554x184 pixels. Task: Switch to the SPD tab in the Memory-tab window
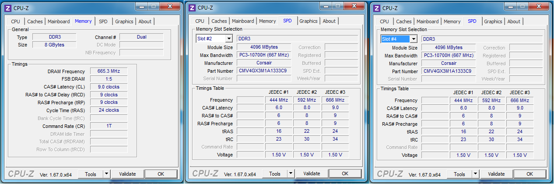coord(103,21)
